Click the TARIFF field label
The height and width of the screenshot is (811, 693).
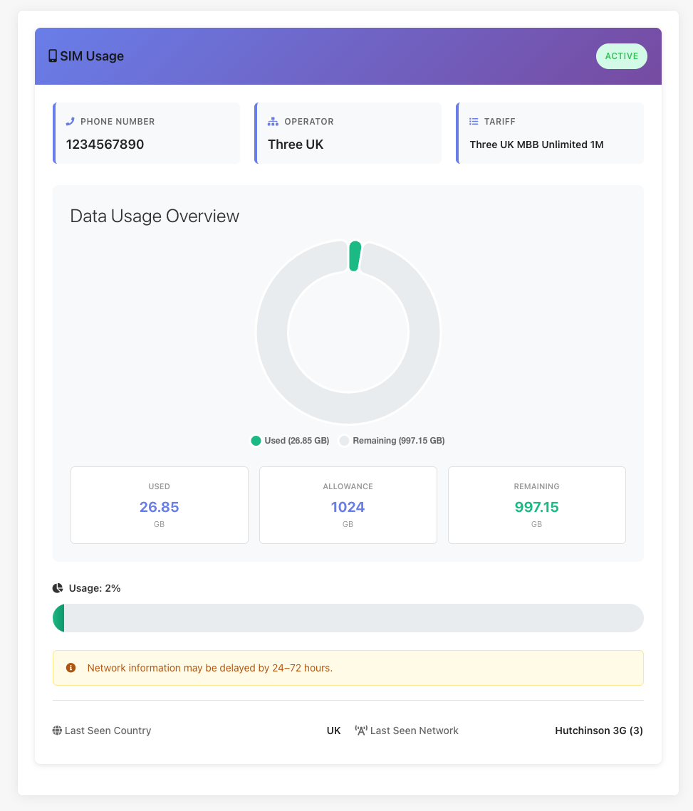tap(499, 122)
